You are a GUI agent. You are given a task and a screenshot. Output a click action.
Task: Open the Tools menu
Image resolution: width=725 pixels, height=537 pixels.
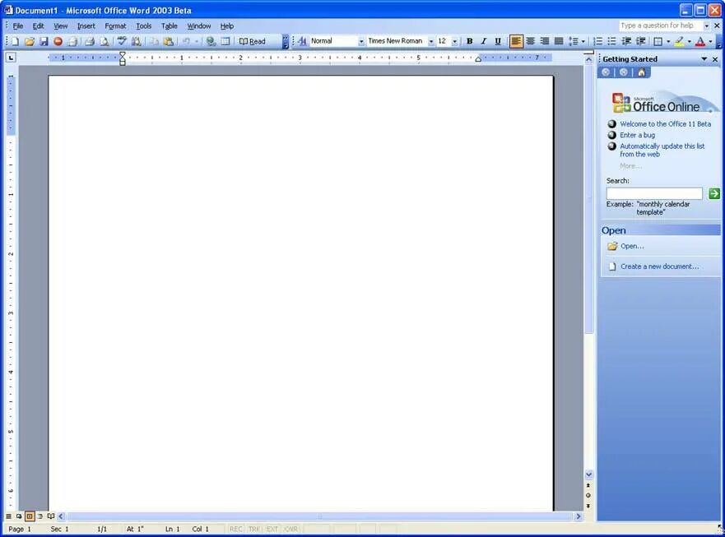(x=144, y=26)
